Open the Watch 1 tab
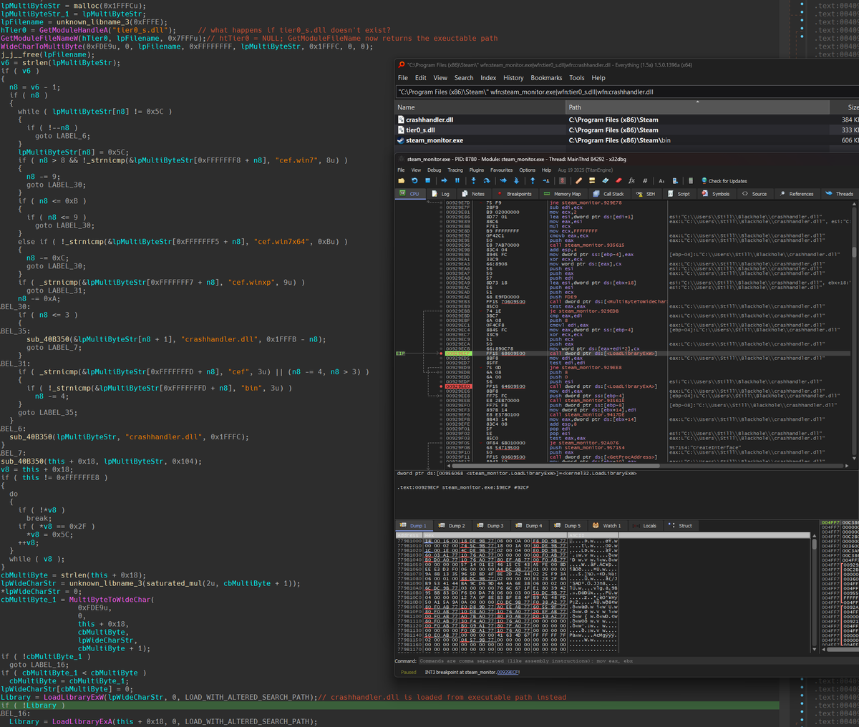859x727 pixels. click(607, 526)
